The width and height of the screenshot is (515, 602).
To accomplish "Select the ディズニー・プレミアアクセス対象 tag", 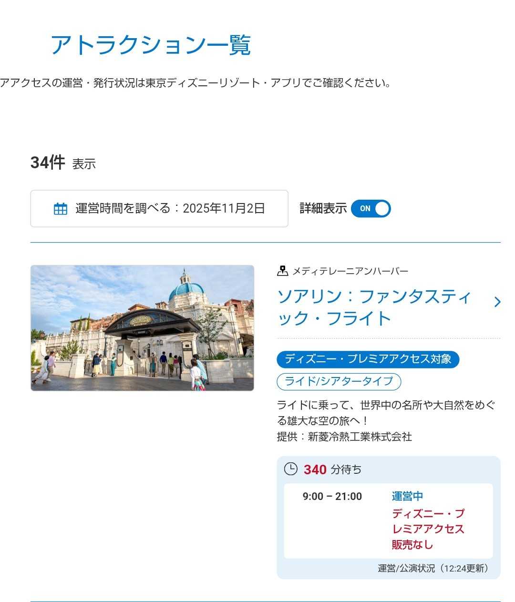I will (368, 359).
